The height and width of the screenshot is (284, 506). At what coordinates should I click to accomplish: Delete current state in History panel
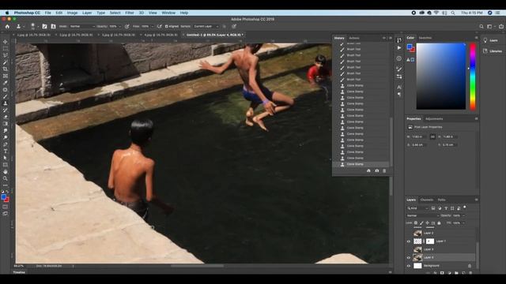point(384,170)
